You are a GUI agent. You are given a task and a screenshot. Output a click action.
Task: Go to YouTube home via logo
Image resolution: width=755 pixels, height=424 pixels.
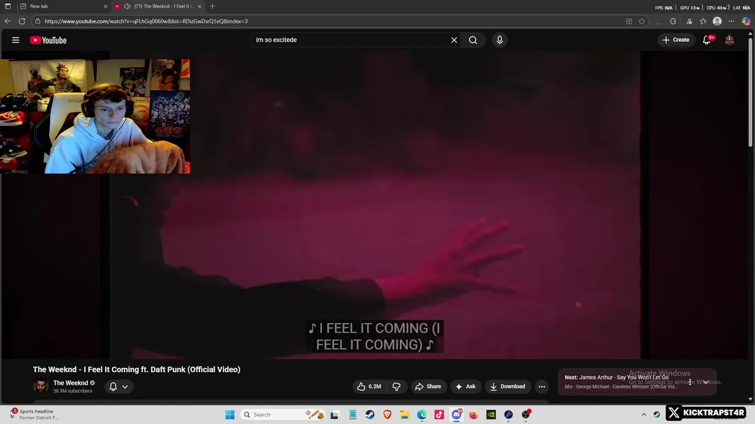48,40
